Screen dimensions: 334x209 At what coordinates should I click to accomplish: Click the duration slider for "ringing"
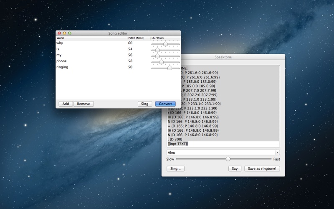(x=170, y=67)
